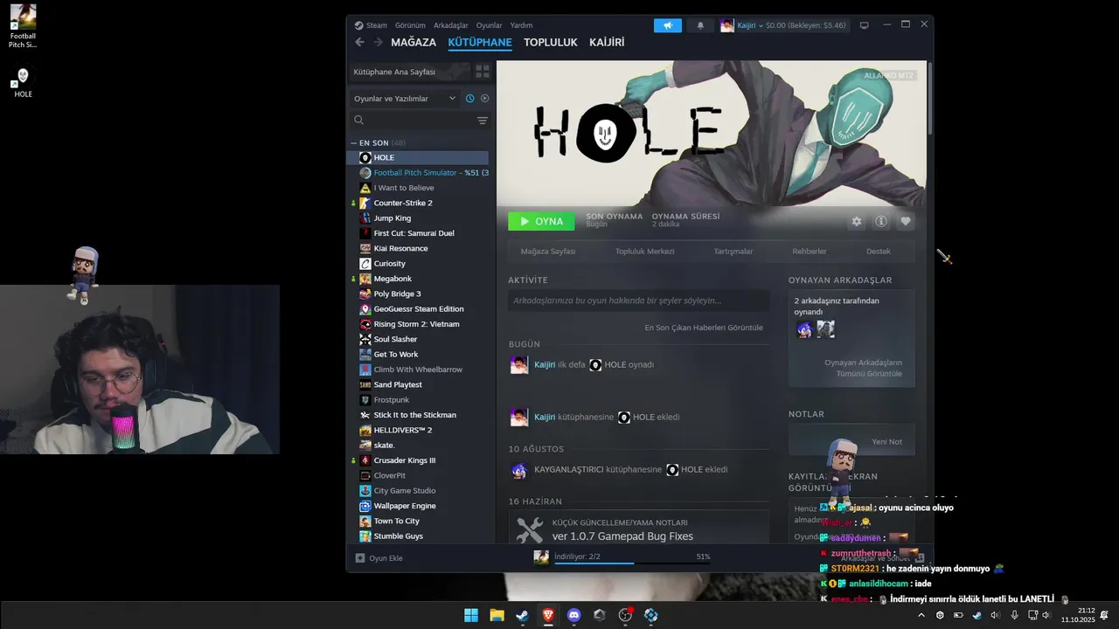Open the Görünüm menu

pyautogui.click(x=410, y=25)
